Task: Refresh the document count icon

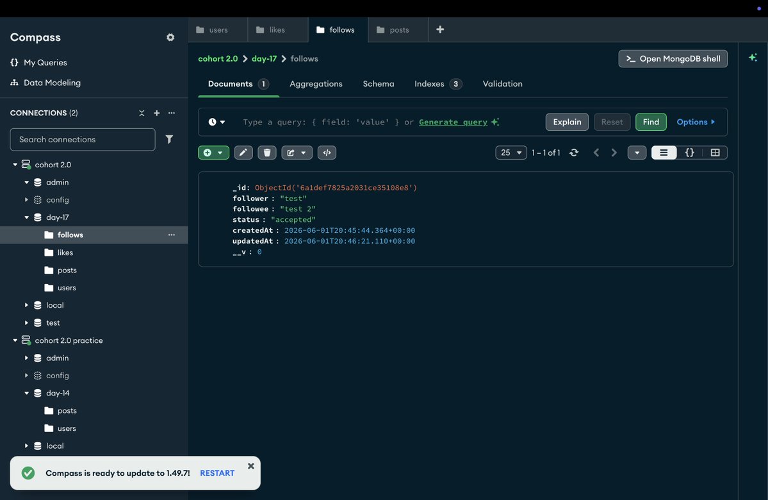Action: coord(574,153)
